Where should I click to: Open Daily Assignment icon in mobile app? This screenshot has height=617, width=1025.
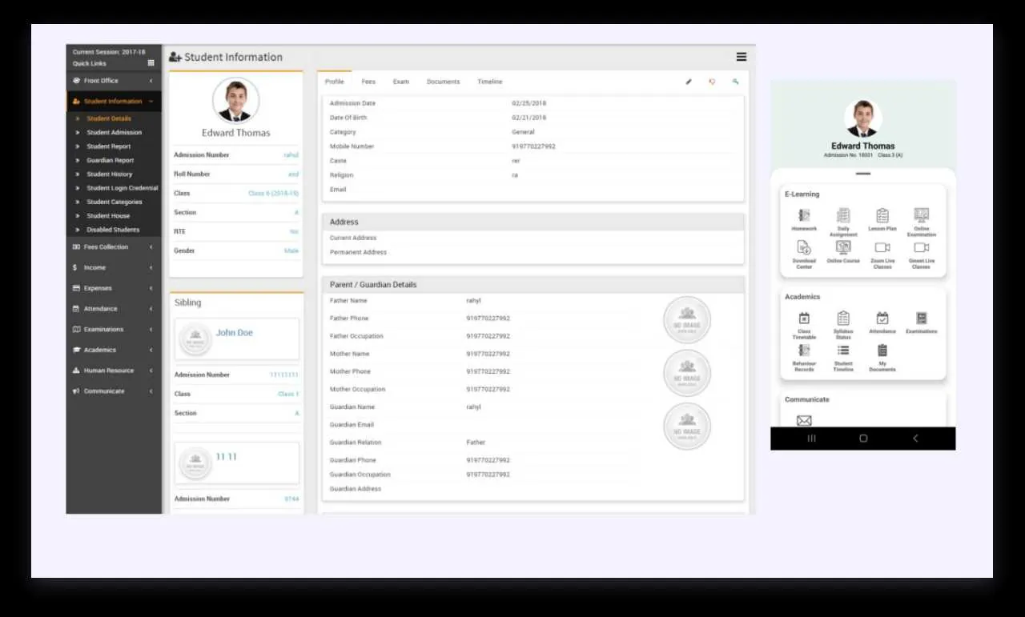(x=843, y=222)
